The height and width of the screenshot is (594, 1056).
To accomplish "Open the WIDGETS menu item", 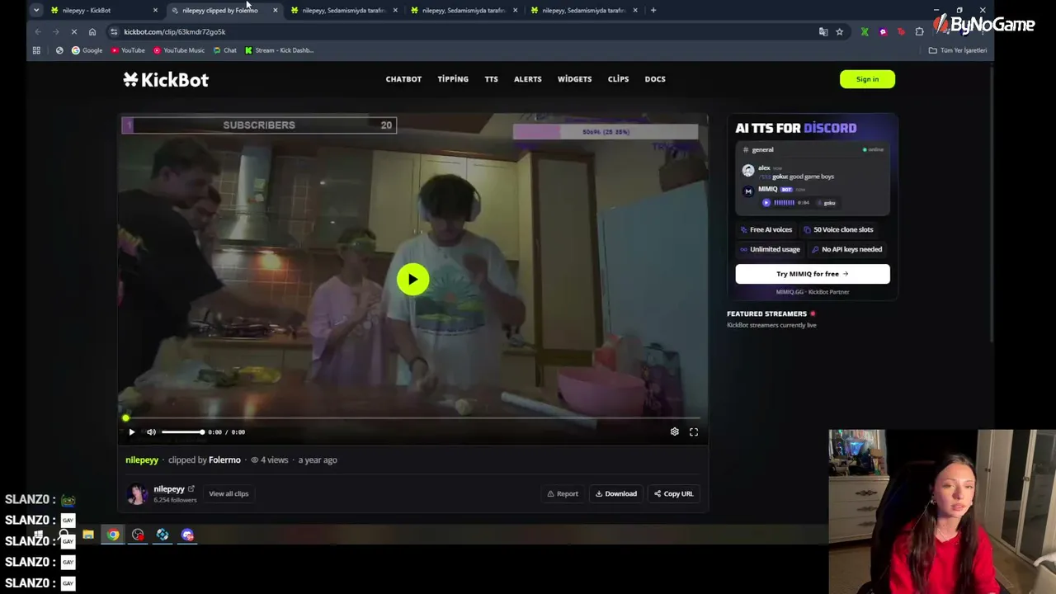I will (x=574, y=79).
